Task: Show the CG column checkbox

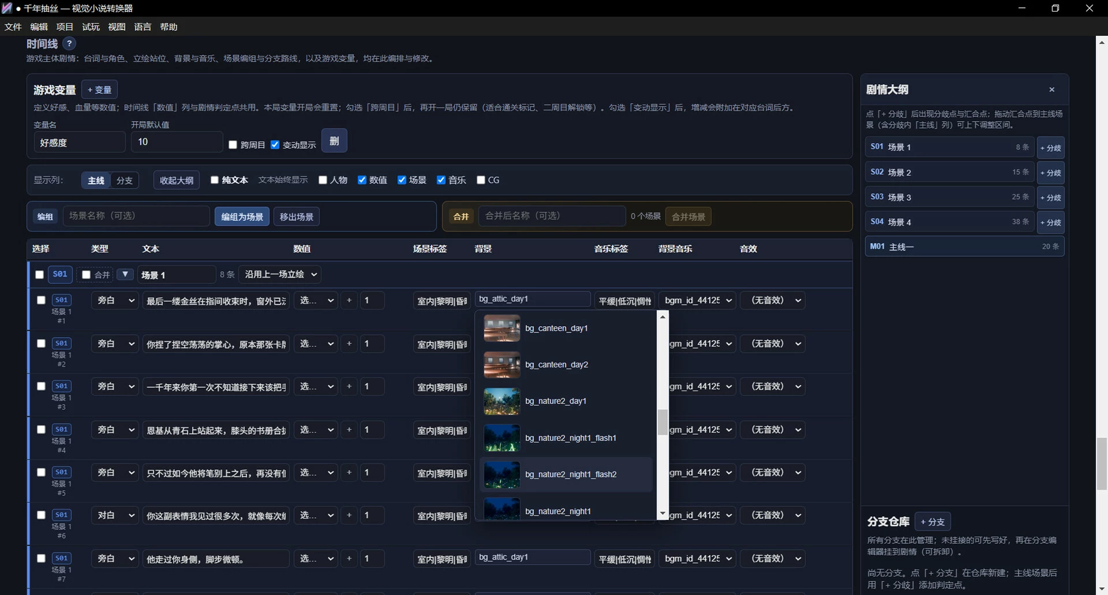Action: click(x=481, y=180)
